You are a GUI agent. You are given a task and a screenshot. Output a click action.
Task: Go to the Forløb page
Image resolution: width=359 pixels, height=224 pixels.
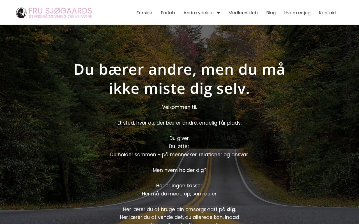tap(168, 13)
